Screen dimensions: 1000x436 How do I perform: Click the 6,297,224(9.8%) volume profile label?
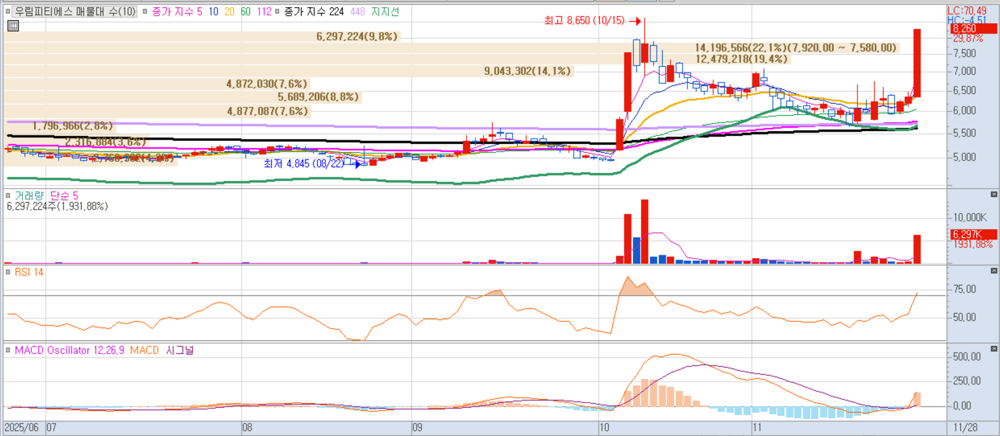(x=357, y=36)
